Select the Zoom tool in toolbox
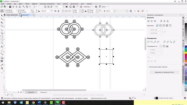The image size is (187, 105). pos(2,26)
